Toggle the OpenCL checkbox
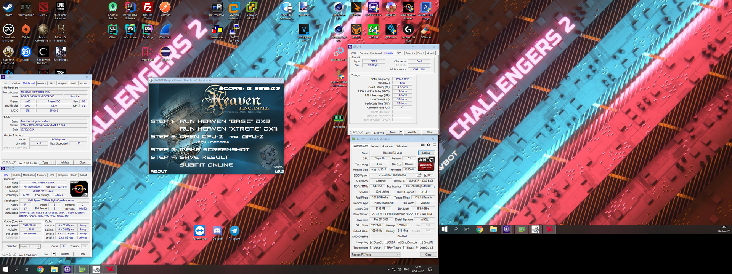Image resolution: width=732 pixels, height=274 pixels. click(x=372, y=242)
